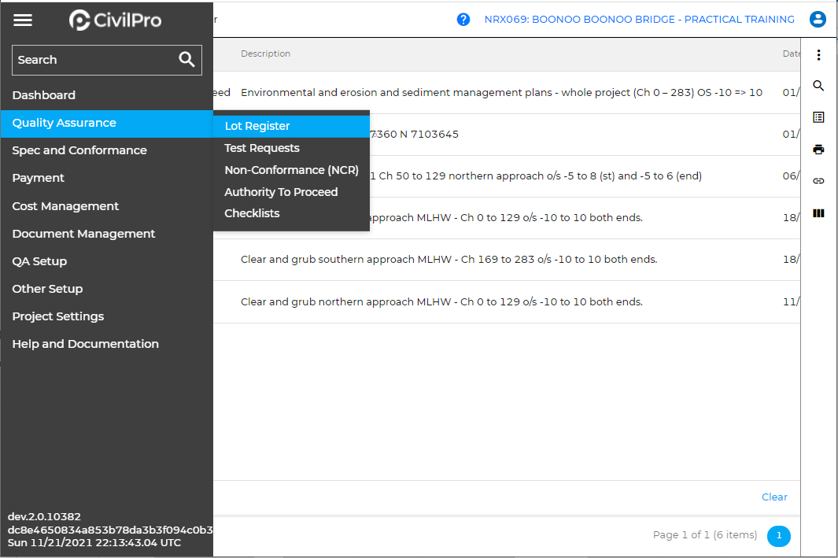
Task: Sort by the Description column header
Action: (x=266, y=54)
